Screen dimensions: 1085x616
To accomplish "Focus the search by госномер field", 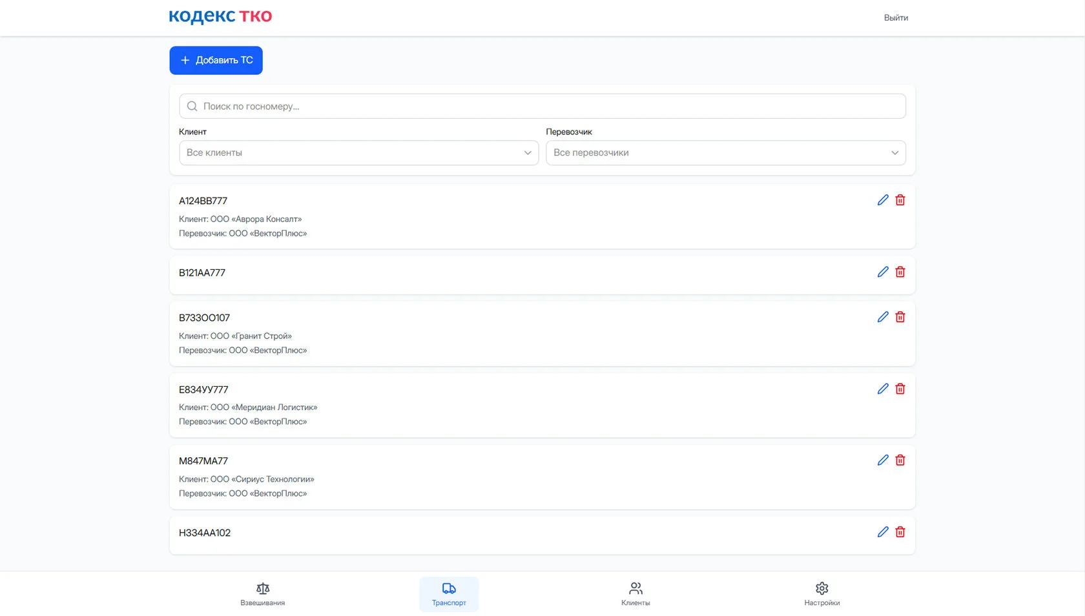I will 542,107.
